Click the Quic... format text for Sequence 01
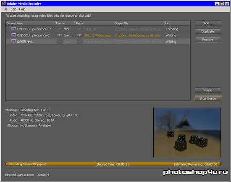 point(68,36)
